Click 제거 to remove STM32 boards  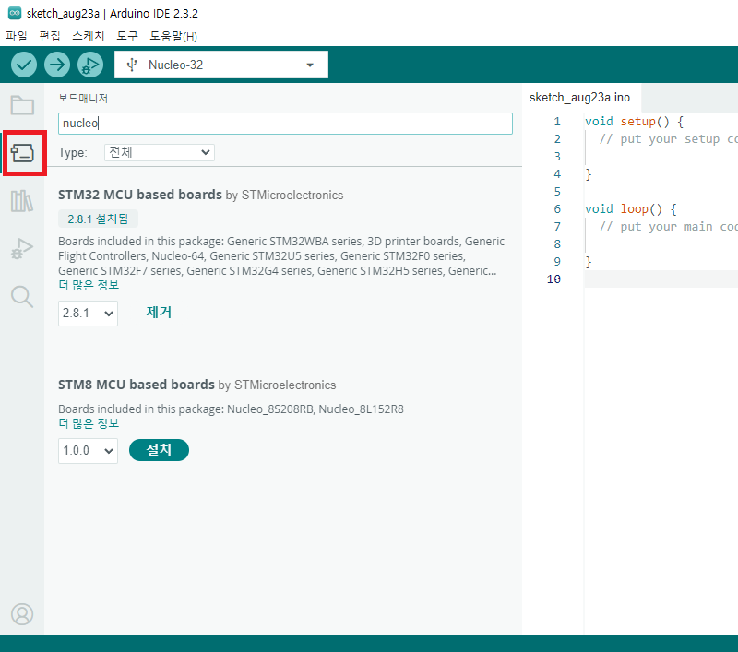(159, 313)
